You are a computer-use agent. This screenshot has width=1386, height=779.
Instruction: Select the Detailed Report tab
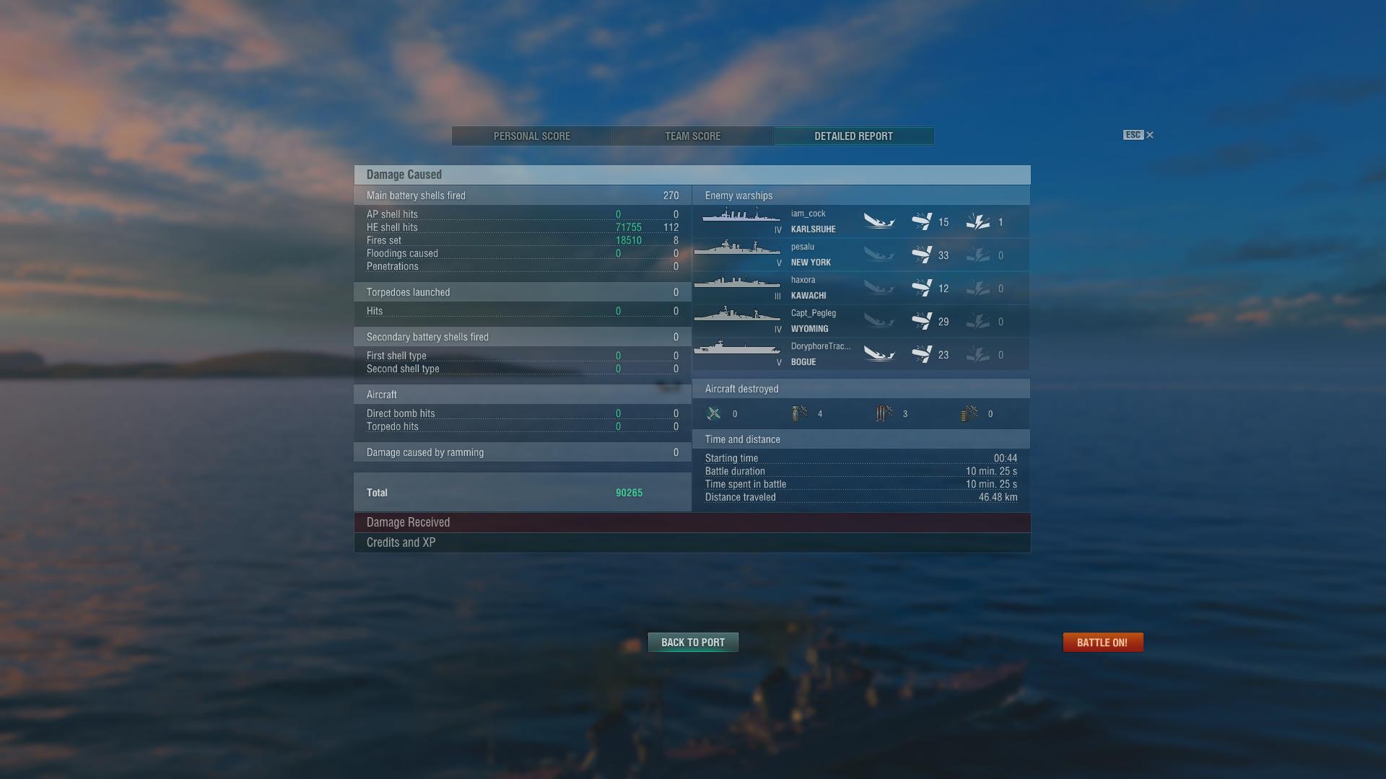[854, 136]
